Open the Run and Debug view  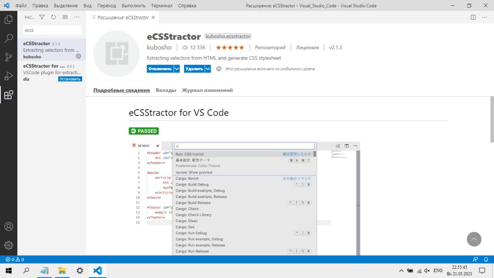[x=8, y=76]
